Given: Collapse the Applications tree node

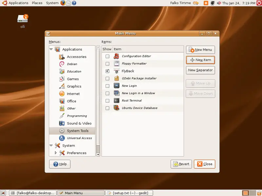Looking at the screenshot, I should pyautogui.click(x=51, y=49).
